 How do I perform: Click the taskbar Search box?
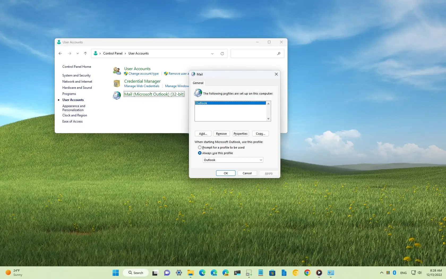click(x=136, y=273)
